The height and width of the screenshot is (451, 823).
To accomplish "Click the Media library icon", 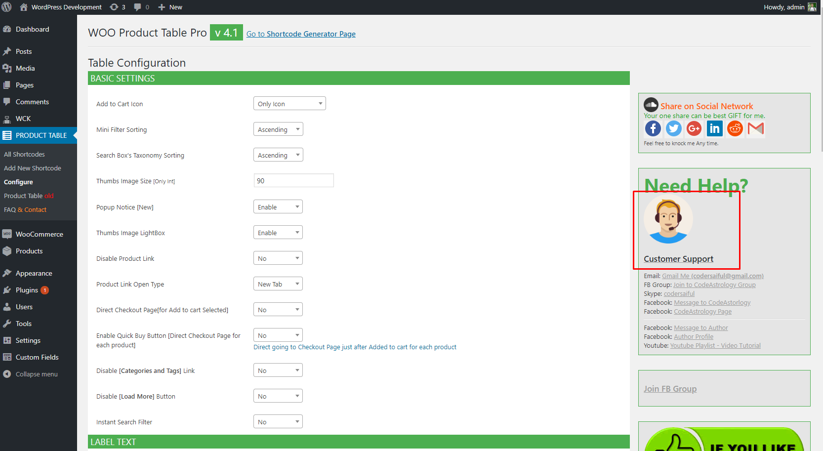I will (7, 68).
